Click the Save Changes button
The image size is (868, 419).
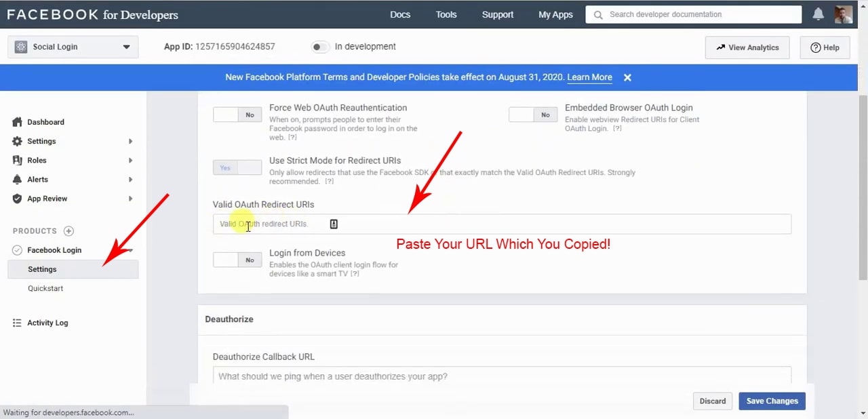click(772, 401)
